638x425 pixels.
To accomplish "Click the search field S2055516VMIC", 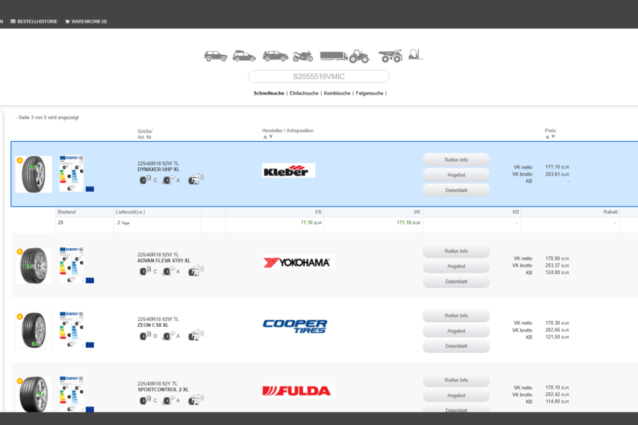I will click(x=318, y=77).
